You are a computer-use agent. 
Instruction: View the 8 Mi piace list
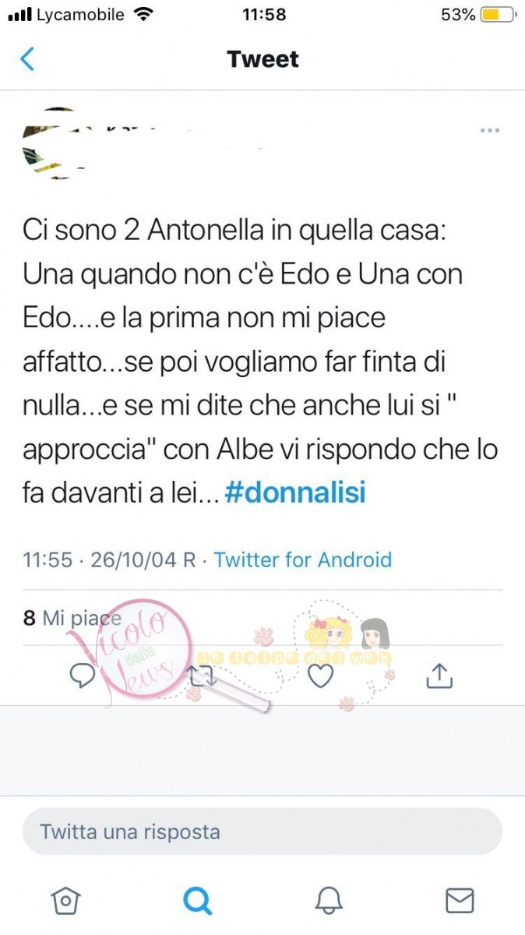[x=72, y=618]
